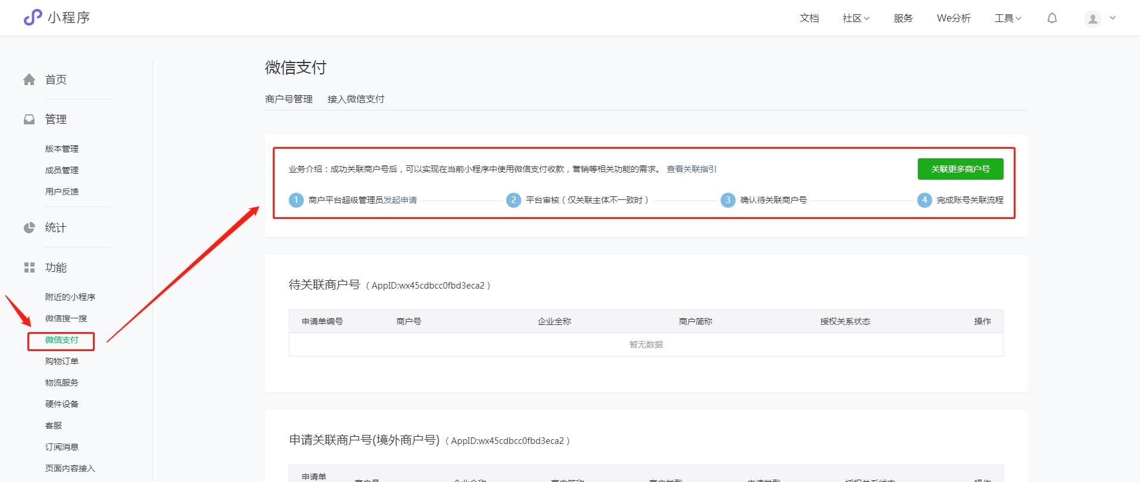
Task: Click the user avatar icon
Action: click(1093, 18)
